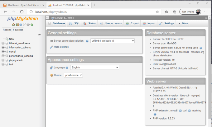This screenshot has width=212, height=127.
Task: Open the Import tab
Action: tap(149, 23)
